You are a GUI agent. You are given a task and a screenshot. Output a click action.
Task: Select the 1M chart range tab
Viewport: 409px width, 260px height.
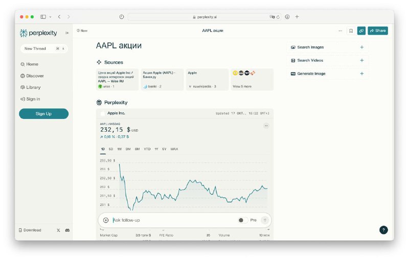tap(119, 149)
